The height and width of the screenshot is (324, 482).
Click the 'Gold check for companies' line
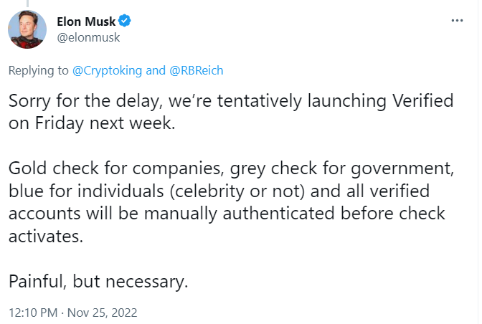click(231, 168)
